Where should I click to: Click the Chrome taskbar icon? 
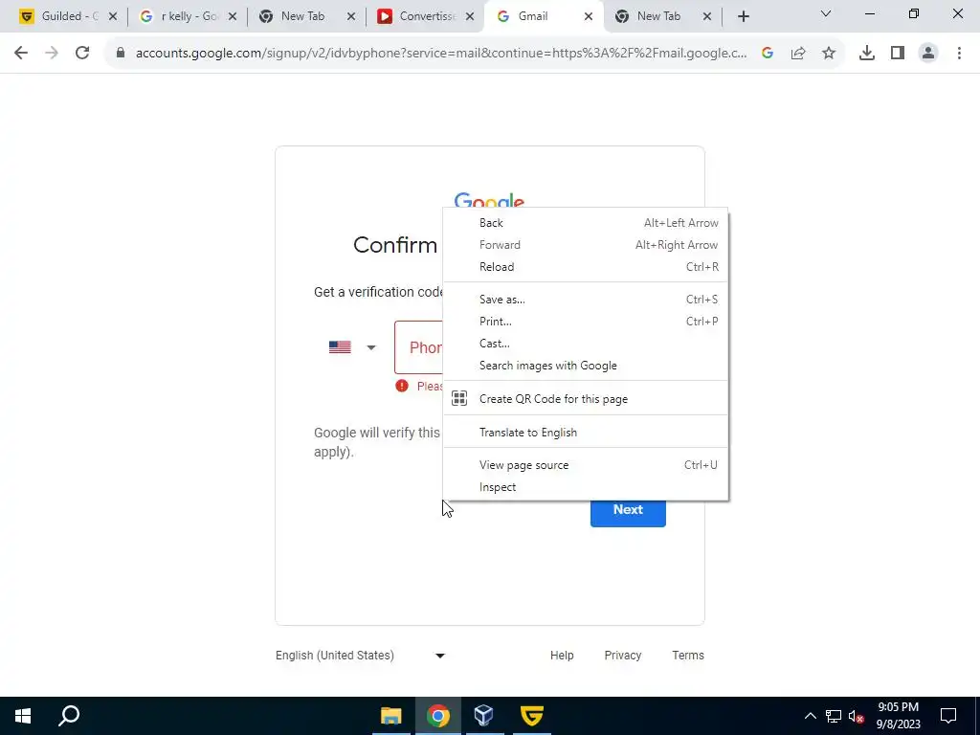(x=438, y=716)
